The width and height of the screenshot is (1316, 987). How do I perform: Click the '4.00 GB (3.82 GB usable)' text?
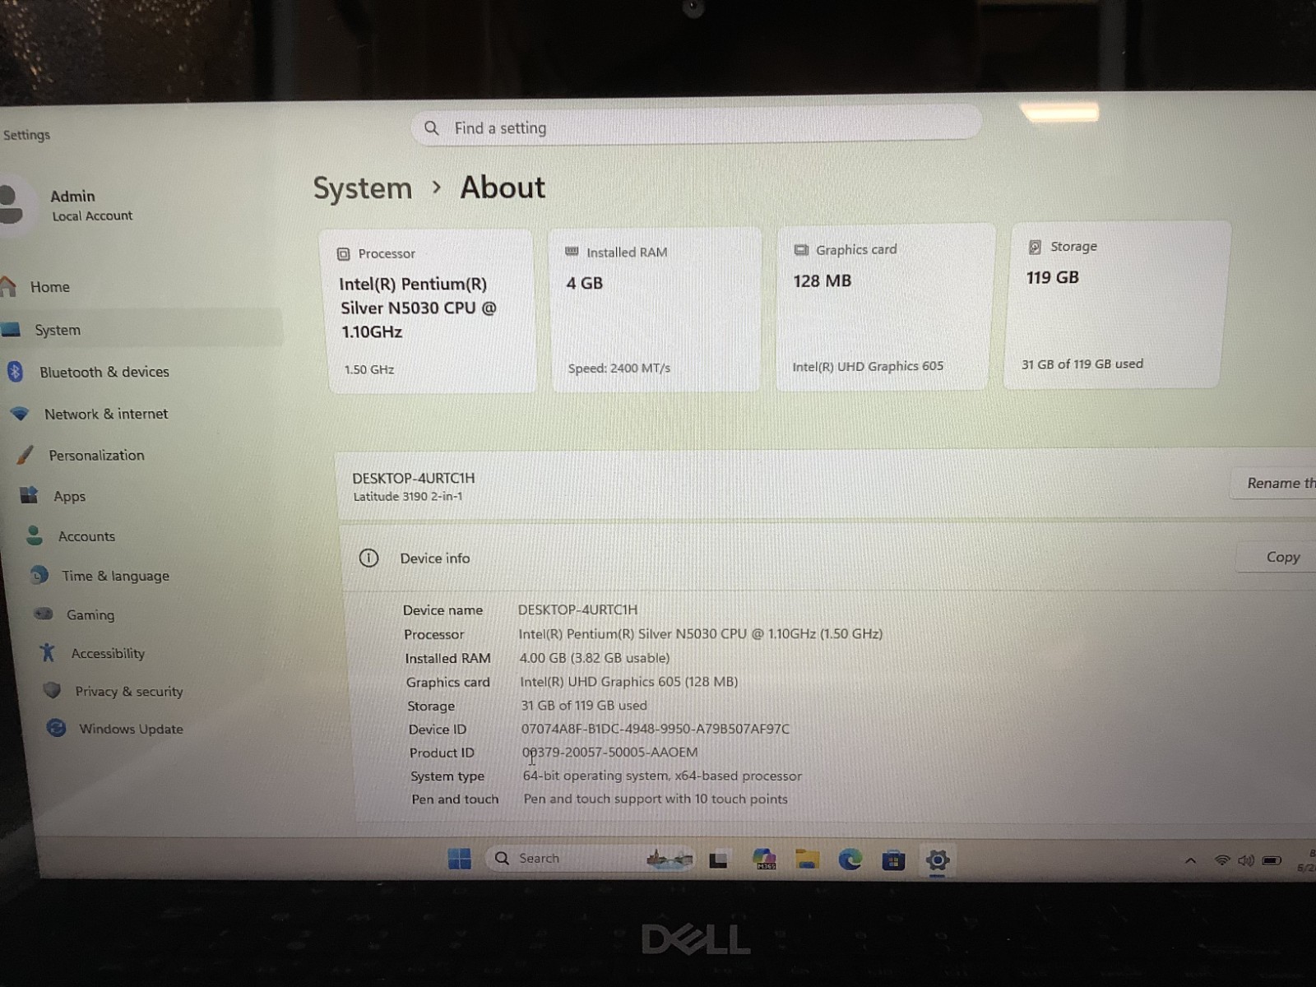coord(595,658)
